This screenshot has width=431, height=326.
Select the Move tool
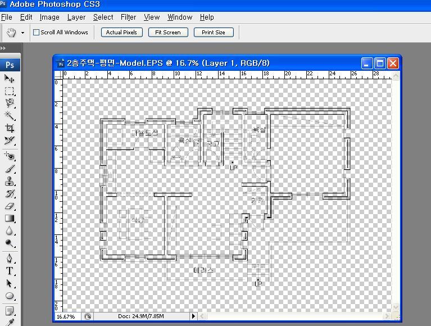pos(10,79)
